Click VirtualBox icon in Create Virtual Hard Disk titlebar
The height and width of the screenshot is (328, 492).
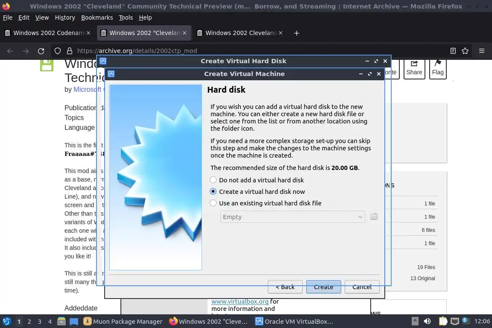103,61
